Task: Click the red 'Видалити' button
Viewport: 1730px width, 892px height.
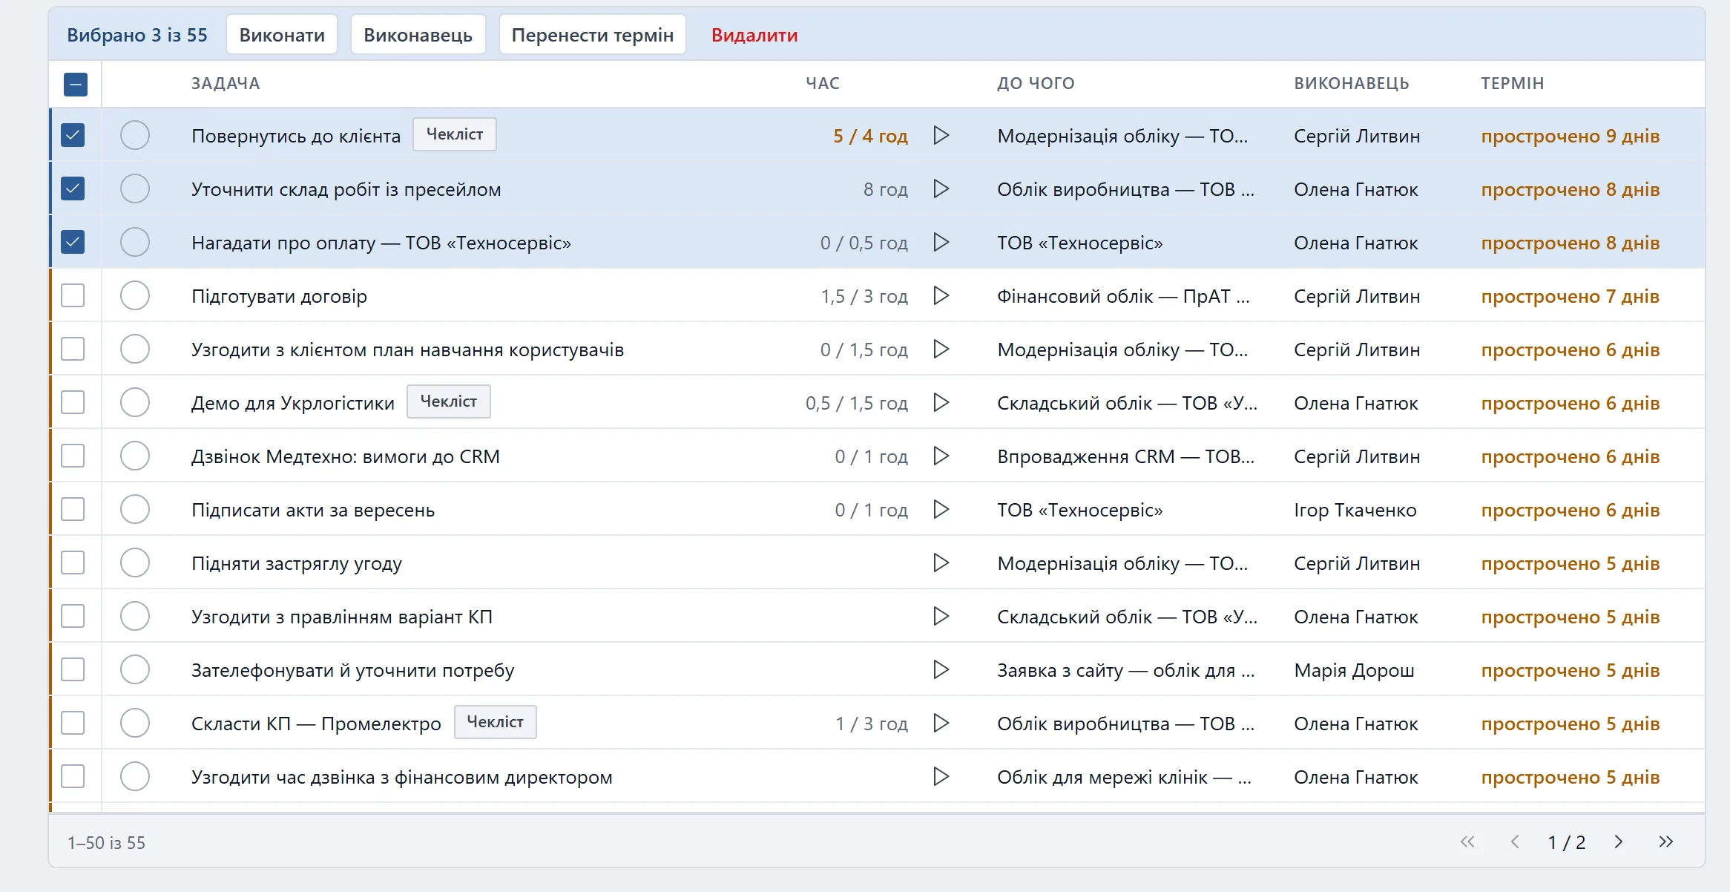Action: pyautogui.click(x=754, y=35)
